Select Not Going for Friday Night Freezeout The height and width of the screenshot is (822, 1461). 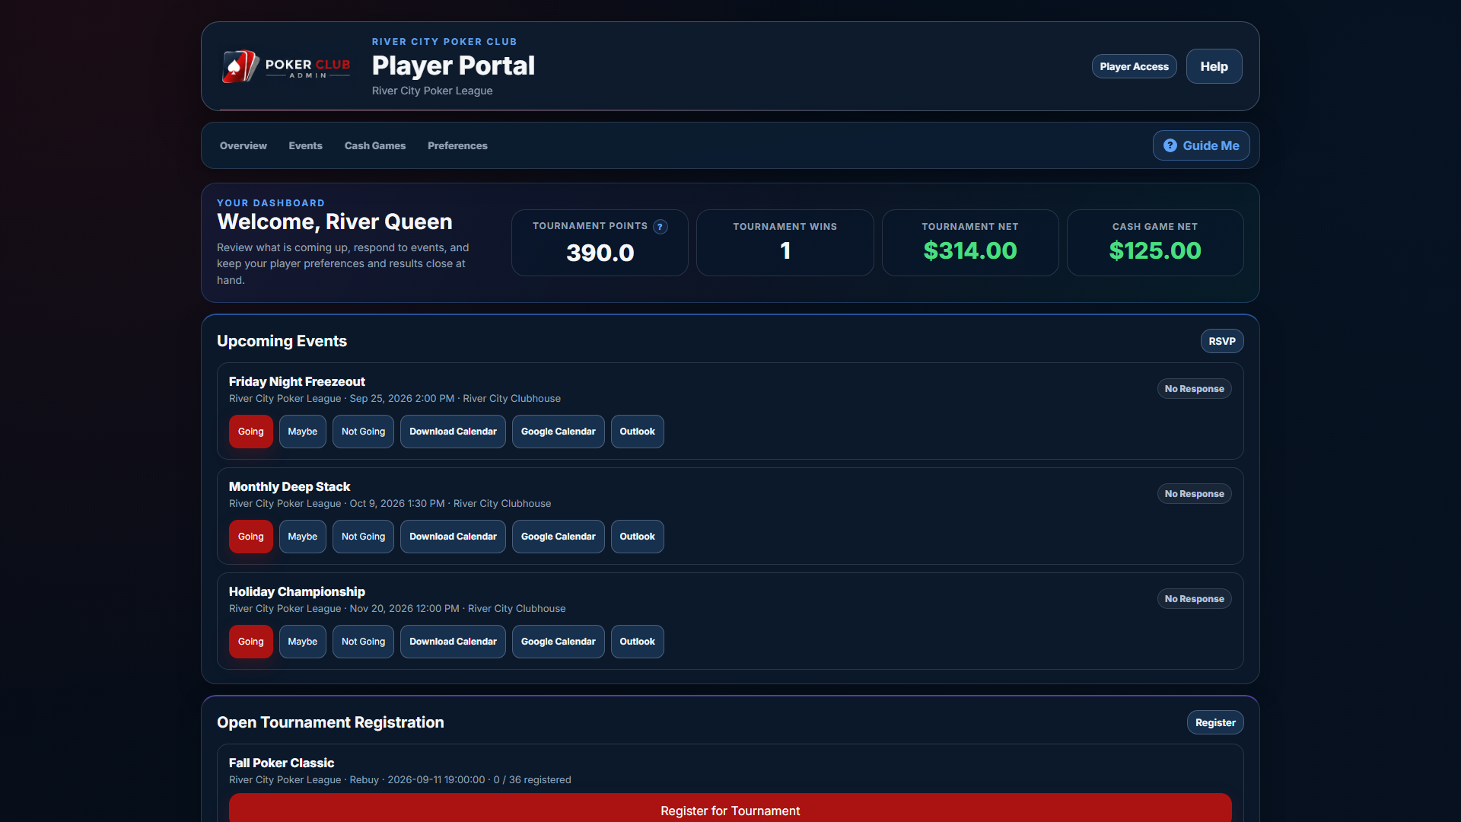(x=363, y=432)
